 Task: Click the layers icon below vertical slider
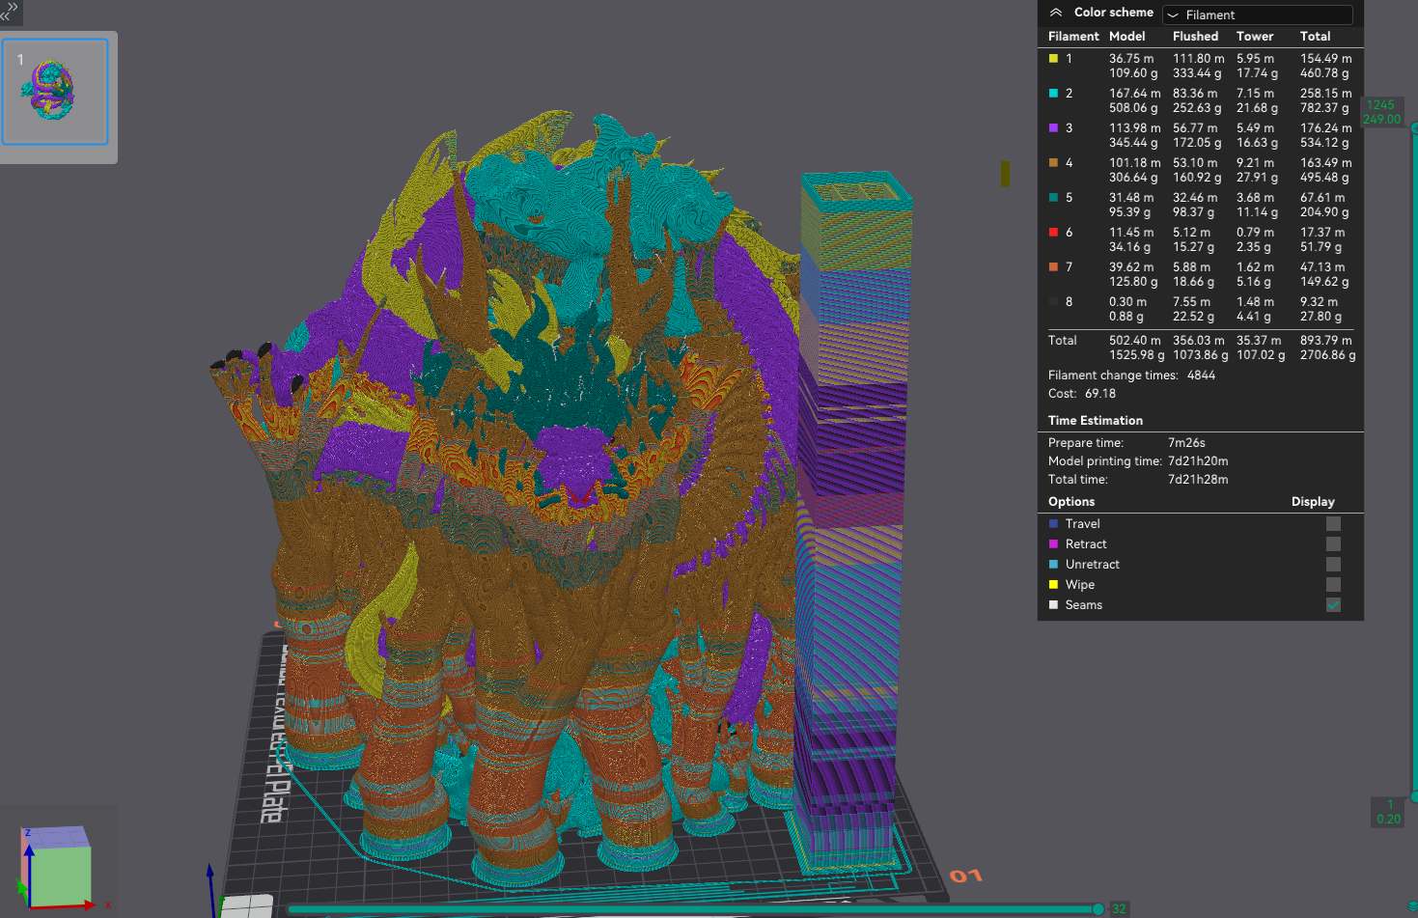pos(1412,904)
